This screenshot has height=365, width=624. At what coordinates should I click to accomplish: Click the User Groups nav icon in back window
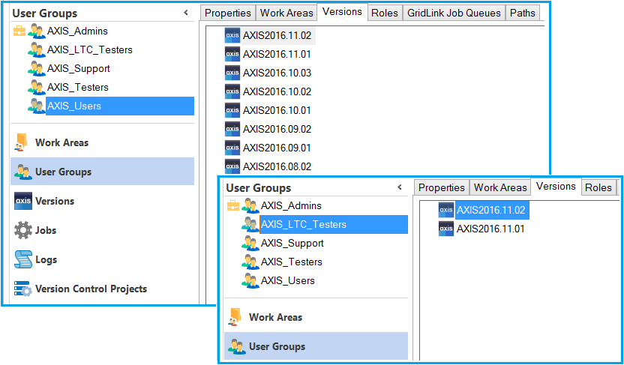[x=22, y=172]
